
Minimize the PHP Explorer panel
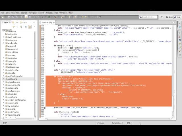coord(30,22)
